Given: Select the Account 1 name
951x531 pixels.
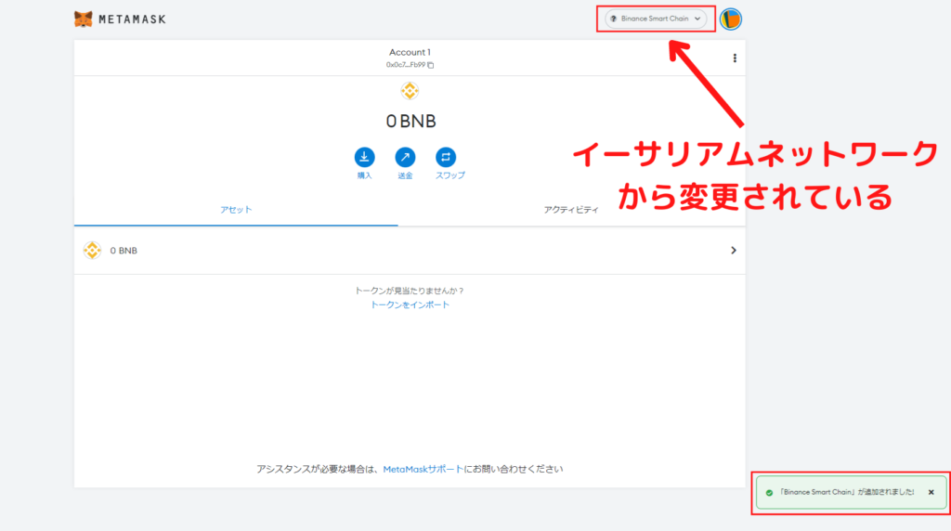Looking at the screenshot, I should click(410, 52).
